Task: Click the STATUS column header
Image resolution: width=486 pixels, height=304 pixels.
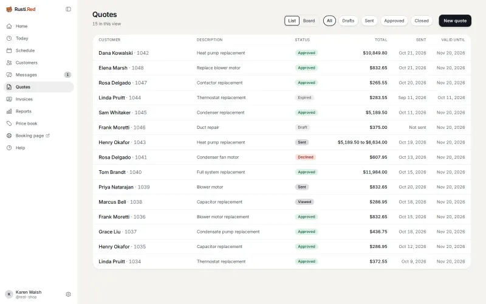Action: pyautogui.click(x=302, y=40)
